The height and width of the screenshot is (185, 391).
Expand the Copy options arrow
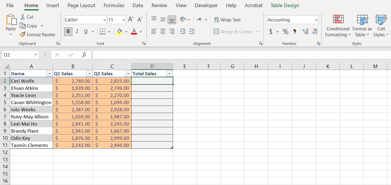coord(42,26)
